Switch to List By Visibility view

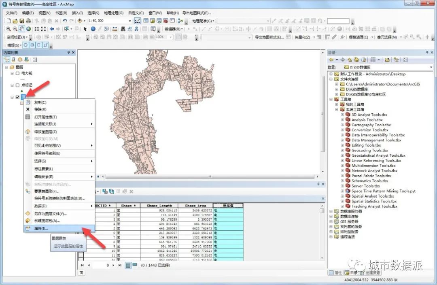20,60
